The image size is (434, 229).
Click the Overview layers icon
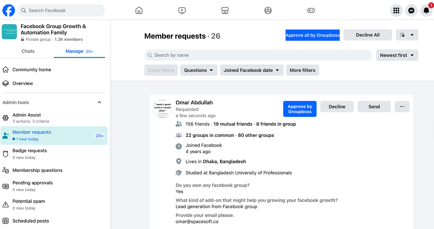pos(5,83)
